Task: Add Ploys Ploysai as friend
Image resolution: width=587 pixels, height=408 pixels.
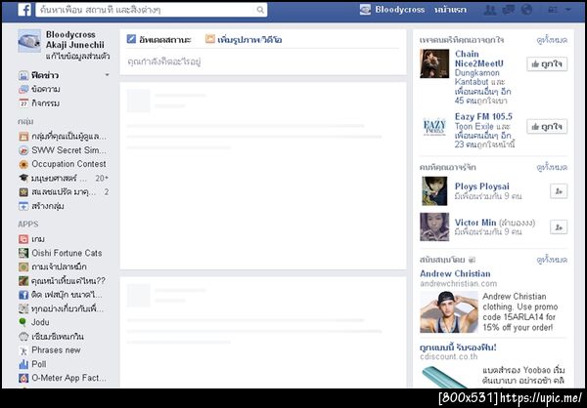Action: coord(559,191)
